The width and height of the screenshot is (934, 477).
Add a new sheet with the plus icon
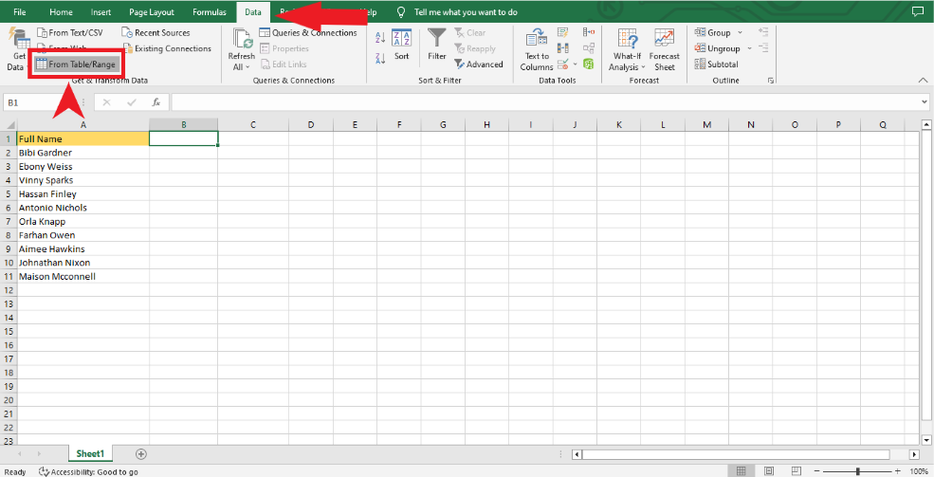(141, 454)
